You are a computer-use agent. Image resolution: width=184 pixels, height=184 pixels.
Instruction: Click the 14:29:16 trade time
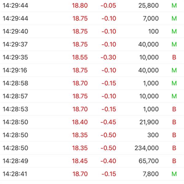point(15,70)
